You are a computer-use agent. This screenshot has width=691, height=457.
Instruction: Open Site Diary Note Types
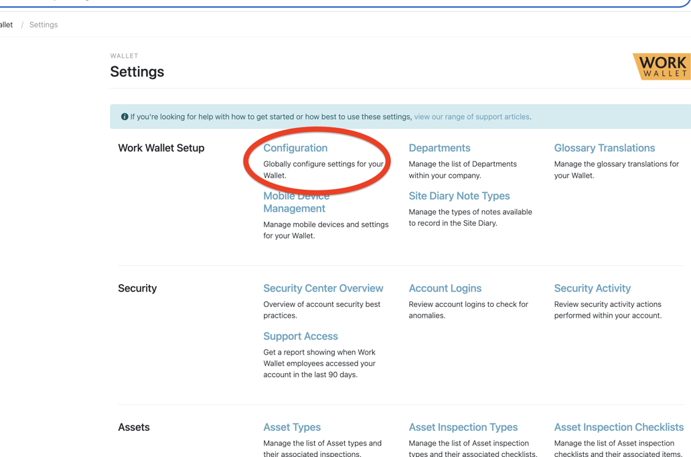pyautogui.click(x=459, y=196)
